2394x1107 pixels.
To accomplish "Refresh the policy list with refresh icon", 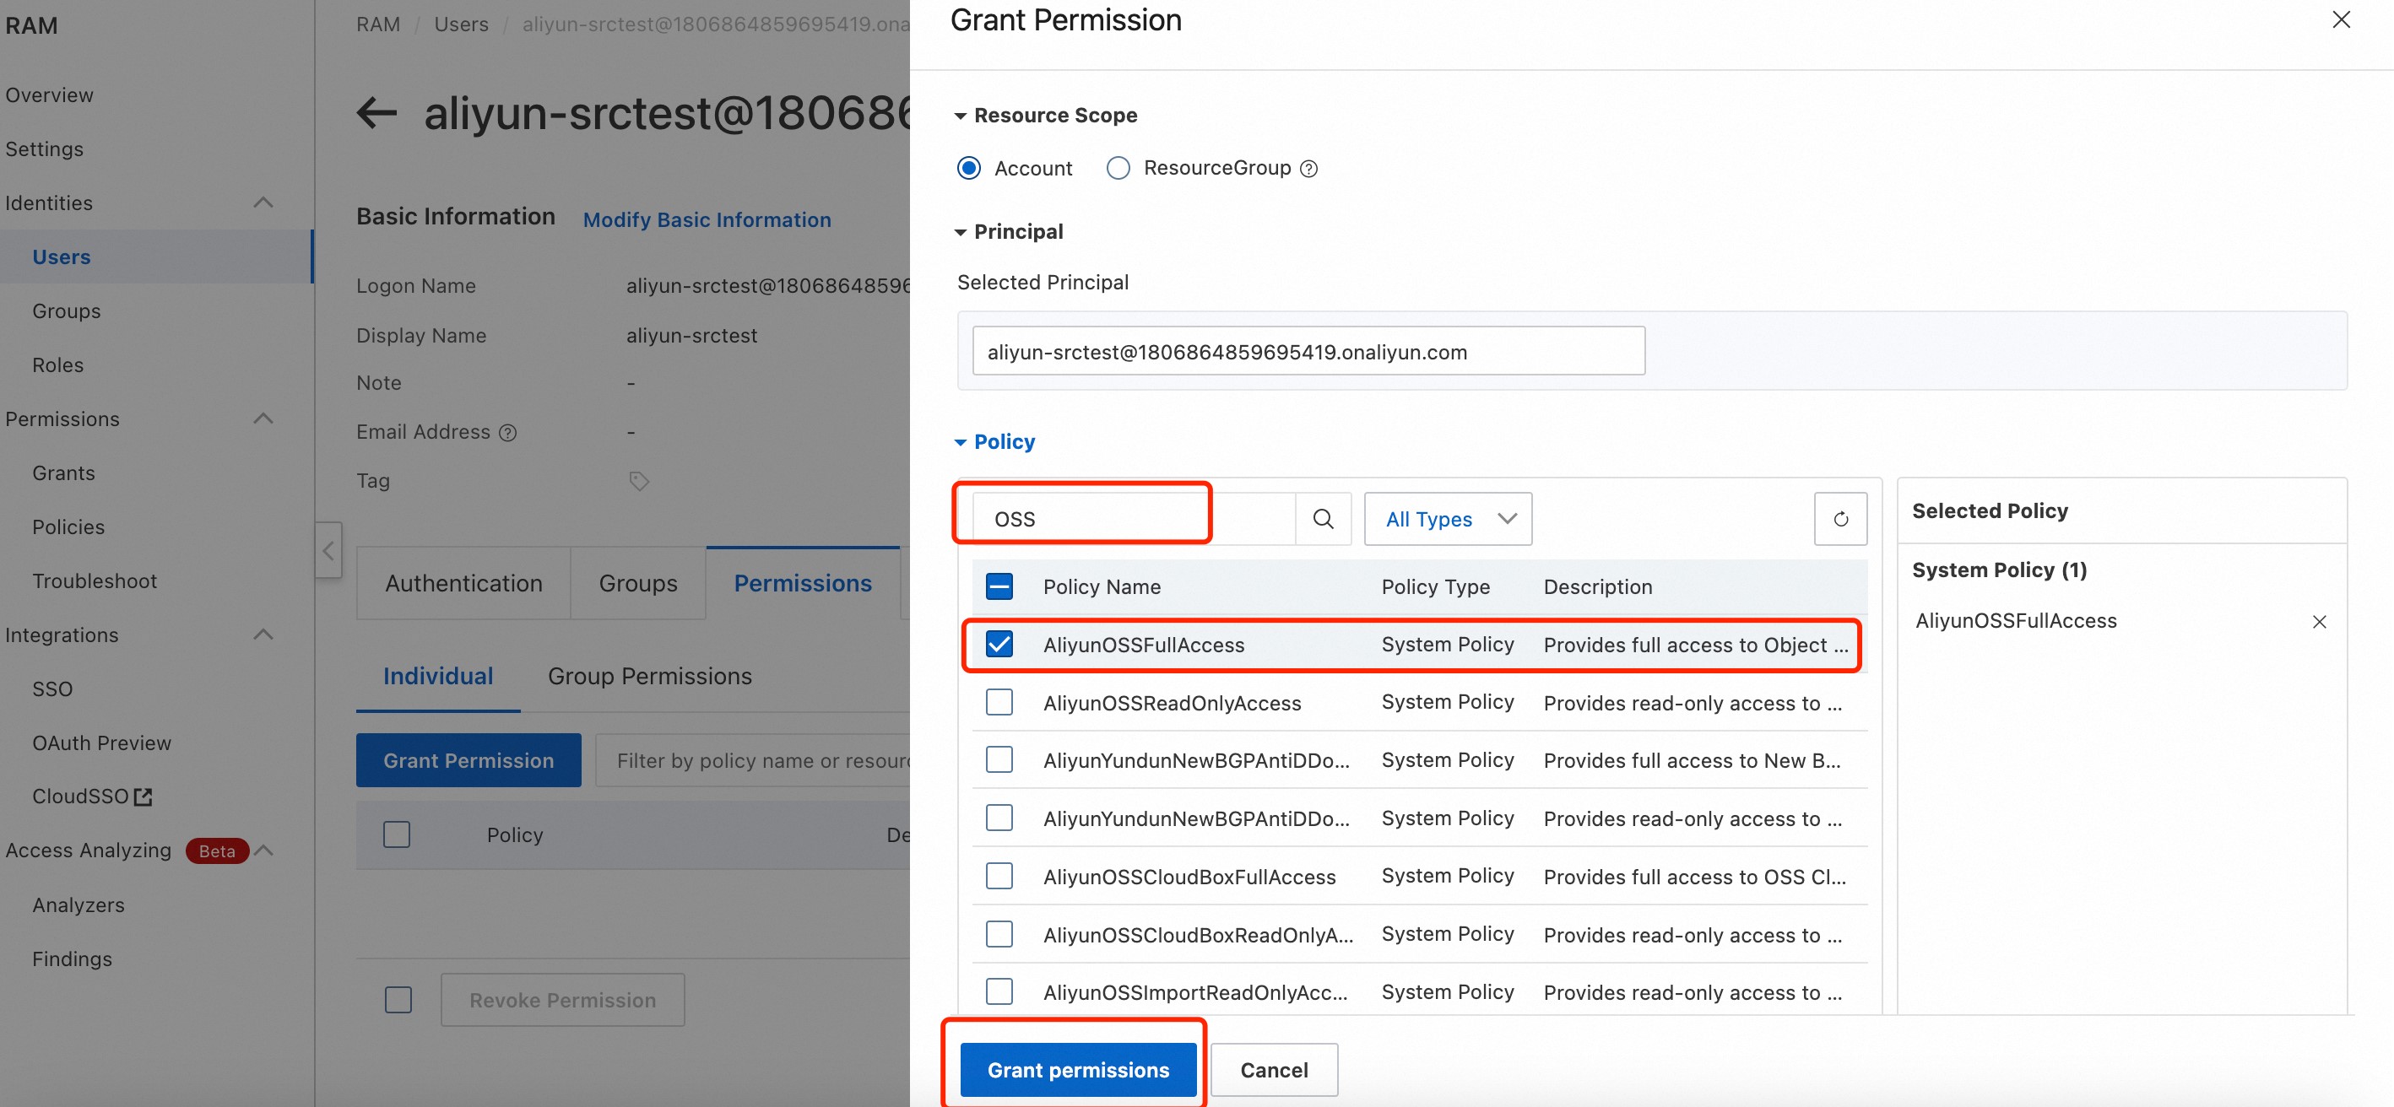I will click(x=1840, y=518).
